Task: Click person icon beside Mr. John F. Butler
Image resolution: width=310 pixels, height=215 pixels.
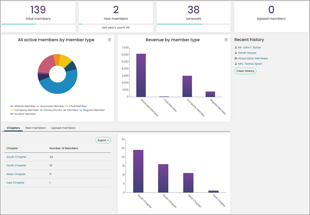Action: pos(236,47)
